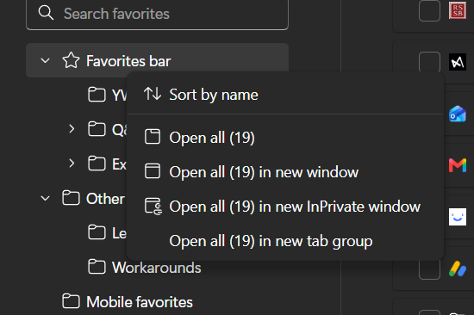This screenshot has width=474, height=315.
Task: Click the InPrivate window icon in menu
Action: pos(153,206)
